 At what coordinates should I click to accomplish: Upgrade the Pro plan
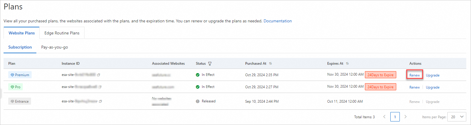pyautogui.click(x=433, y=87)
